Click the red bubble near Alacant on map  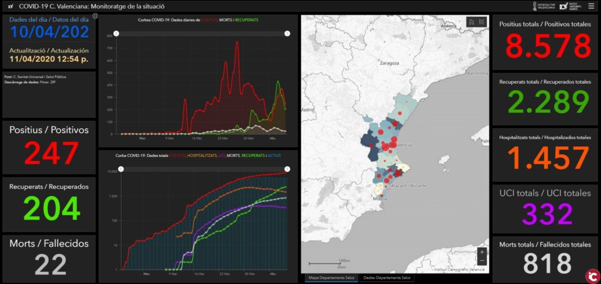[x=387, y=180]
